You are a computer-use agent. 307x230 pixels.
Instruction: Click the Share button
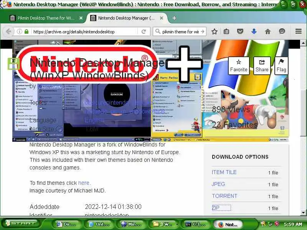point(262,66)
